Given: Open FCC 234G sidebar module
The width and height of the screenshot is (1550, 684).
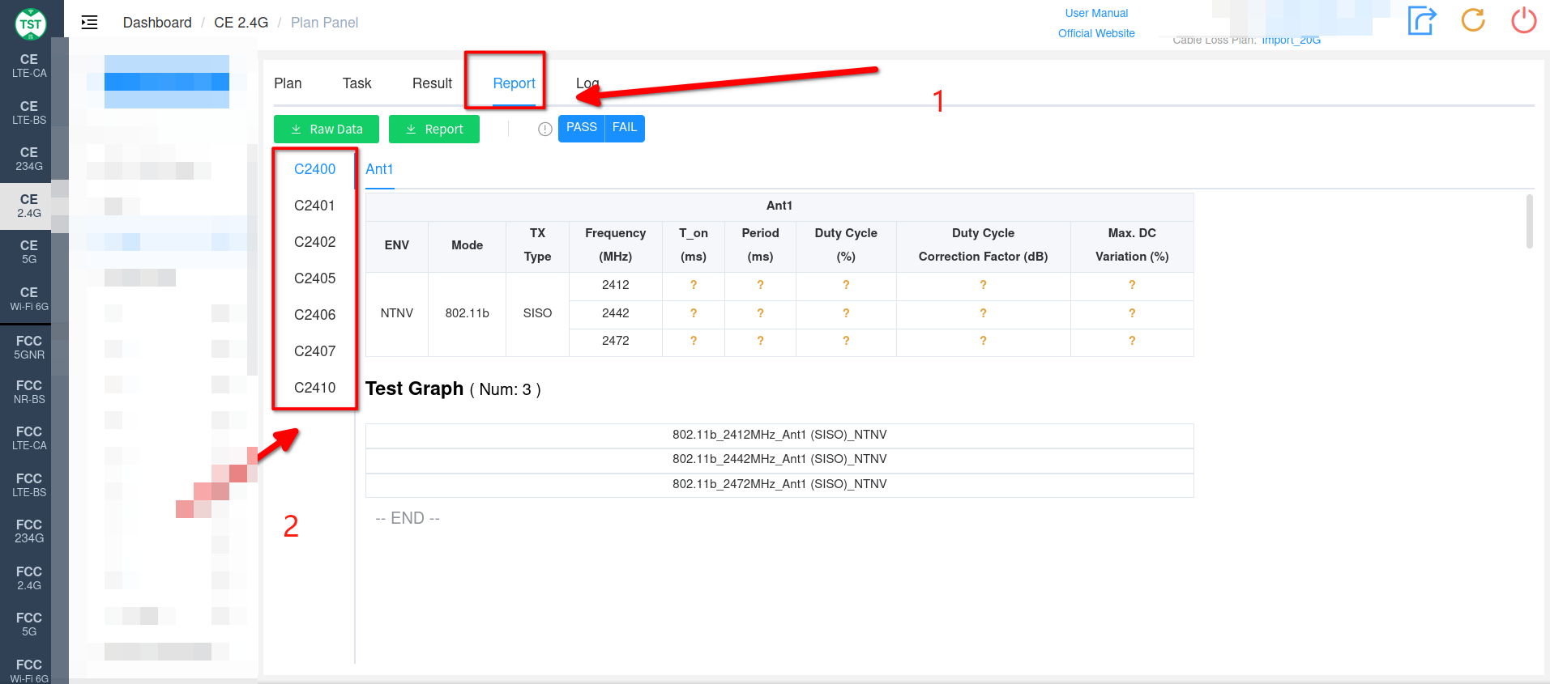Looking at the screenshot, I should click(x=29, y=531).
